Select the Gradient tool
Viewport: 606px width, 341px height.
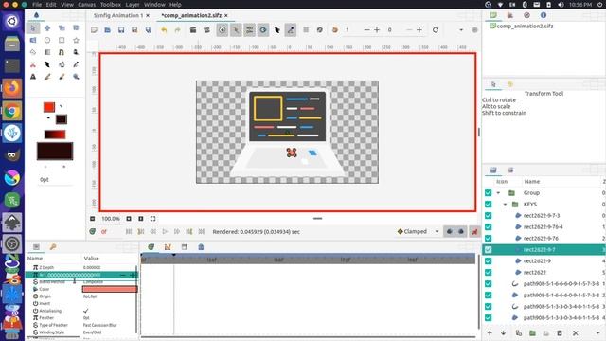tap(47, 52)
